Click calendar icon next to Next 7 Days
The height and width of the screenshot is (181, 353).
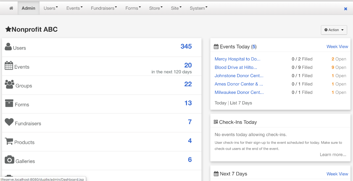[216, 174]
